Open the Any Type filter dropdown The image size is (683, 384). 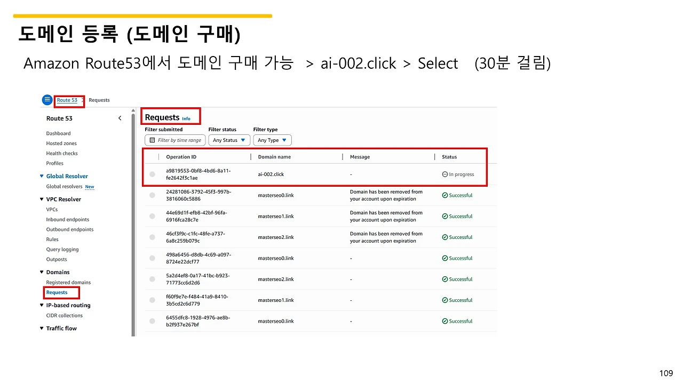click(x=272, y=140)
